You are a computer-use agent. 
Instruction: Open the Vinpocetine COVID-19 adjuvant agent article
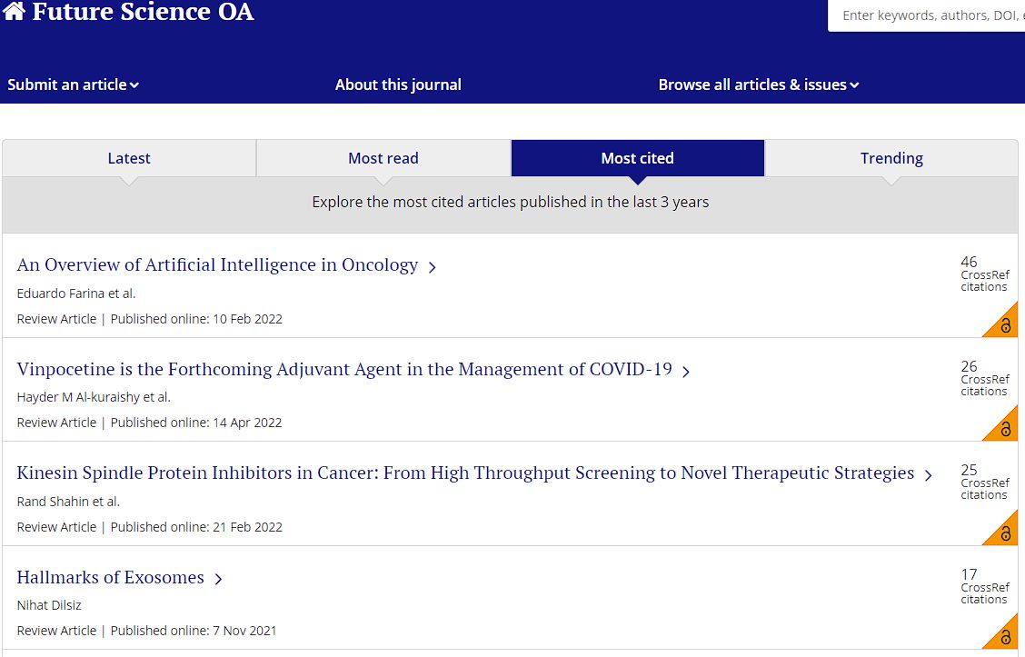point(344,369)
